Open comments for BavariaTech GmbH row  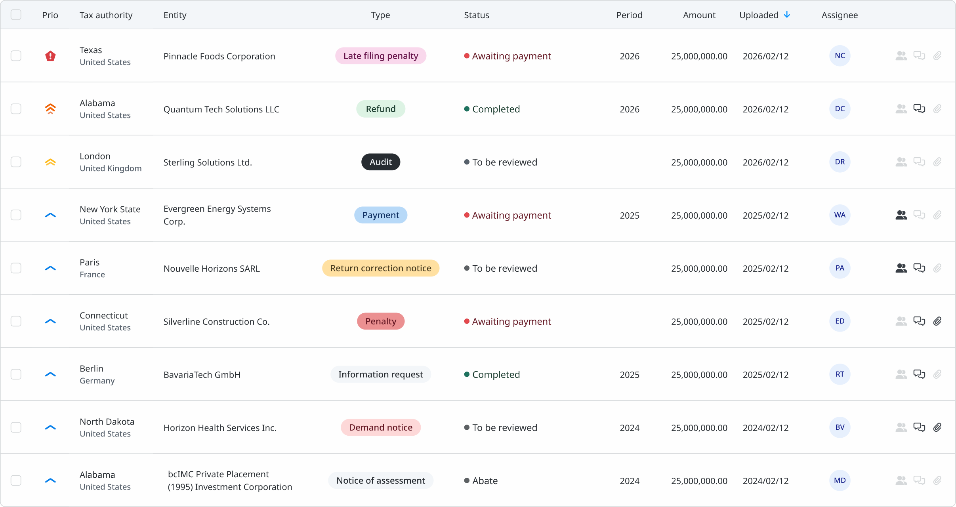(x=919, y=374)
